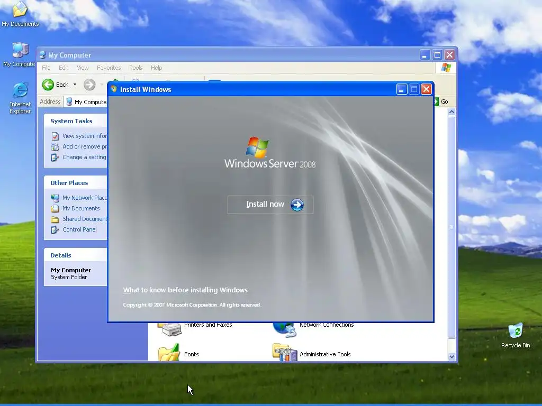The height and width of the screenshot is (406, 542).
Task: Click the Control Panel icon in Other Places
Action: [55, 229]
